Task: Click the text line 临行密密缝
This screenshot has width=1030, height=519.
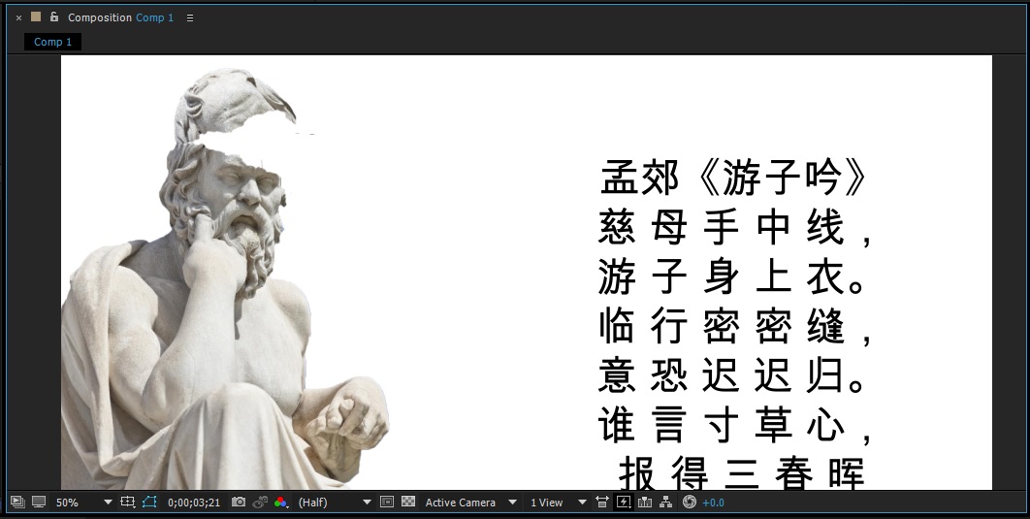Action: click(736, 326)
